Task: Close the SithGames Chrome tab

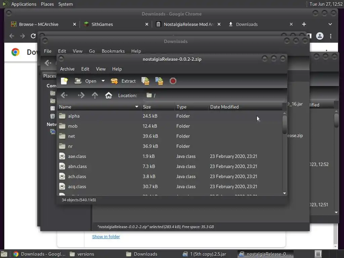Action: [147, 24]
